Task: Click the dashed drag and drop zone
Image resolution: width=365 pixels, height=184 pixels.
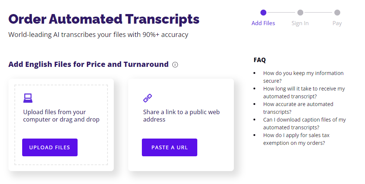Action: 61,125
